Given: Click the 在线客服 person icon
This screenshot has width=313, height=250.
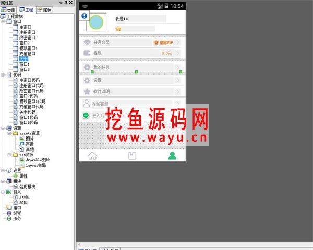Looking at the screenshot, I should tap(86, 104).
